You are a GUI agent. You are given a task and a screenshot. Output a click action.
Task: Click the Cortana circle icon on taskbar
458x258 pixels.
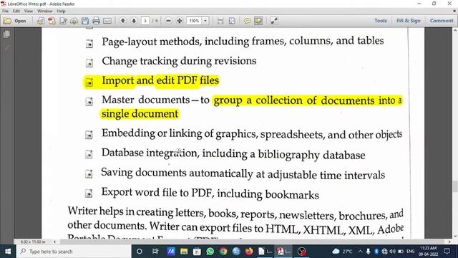click(x=140, y=252)
